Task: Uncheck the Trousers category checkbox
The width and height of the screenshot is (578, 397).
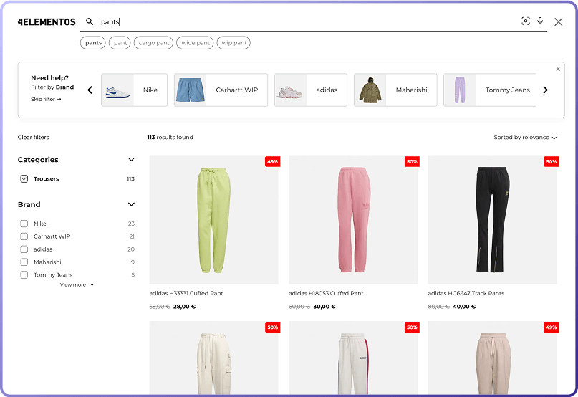Action: pos(24,179)
